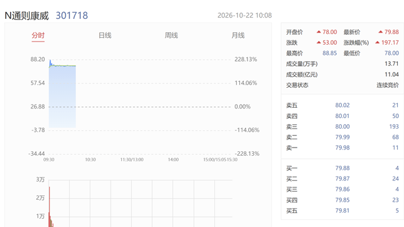Click the stock code 301718
Viewport: 404px width, 227px height.
coord(72,16)
